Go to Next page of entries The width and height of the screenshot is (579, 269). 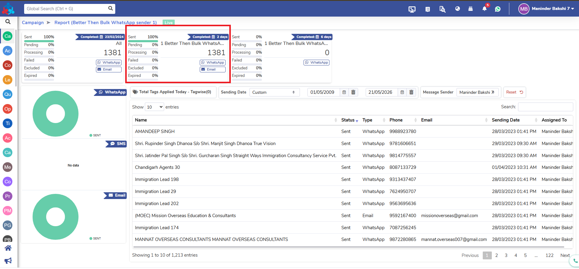point(565,255)
